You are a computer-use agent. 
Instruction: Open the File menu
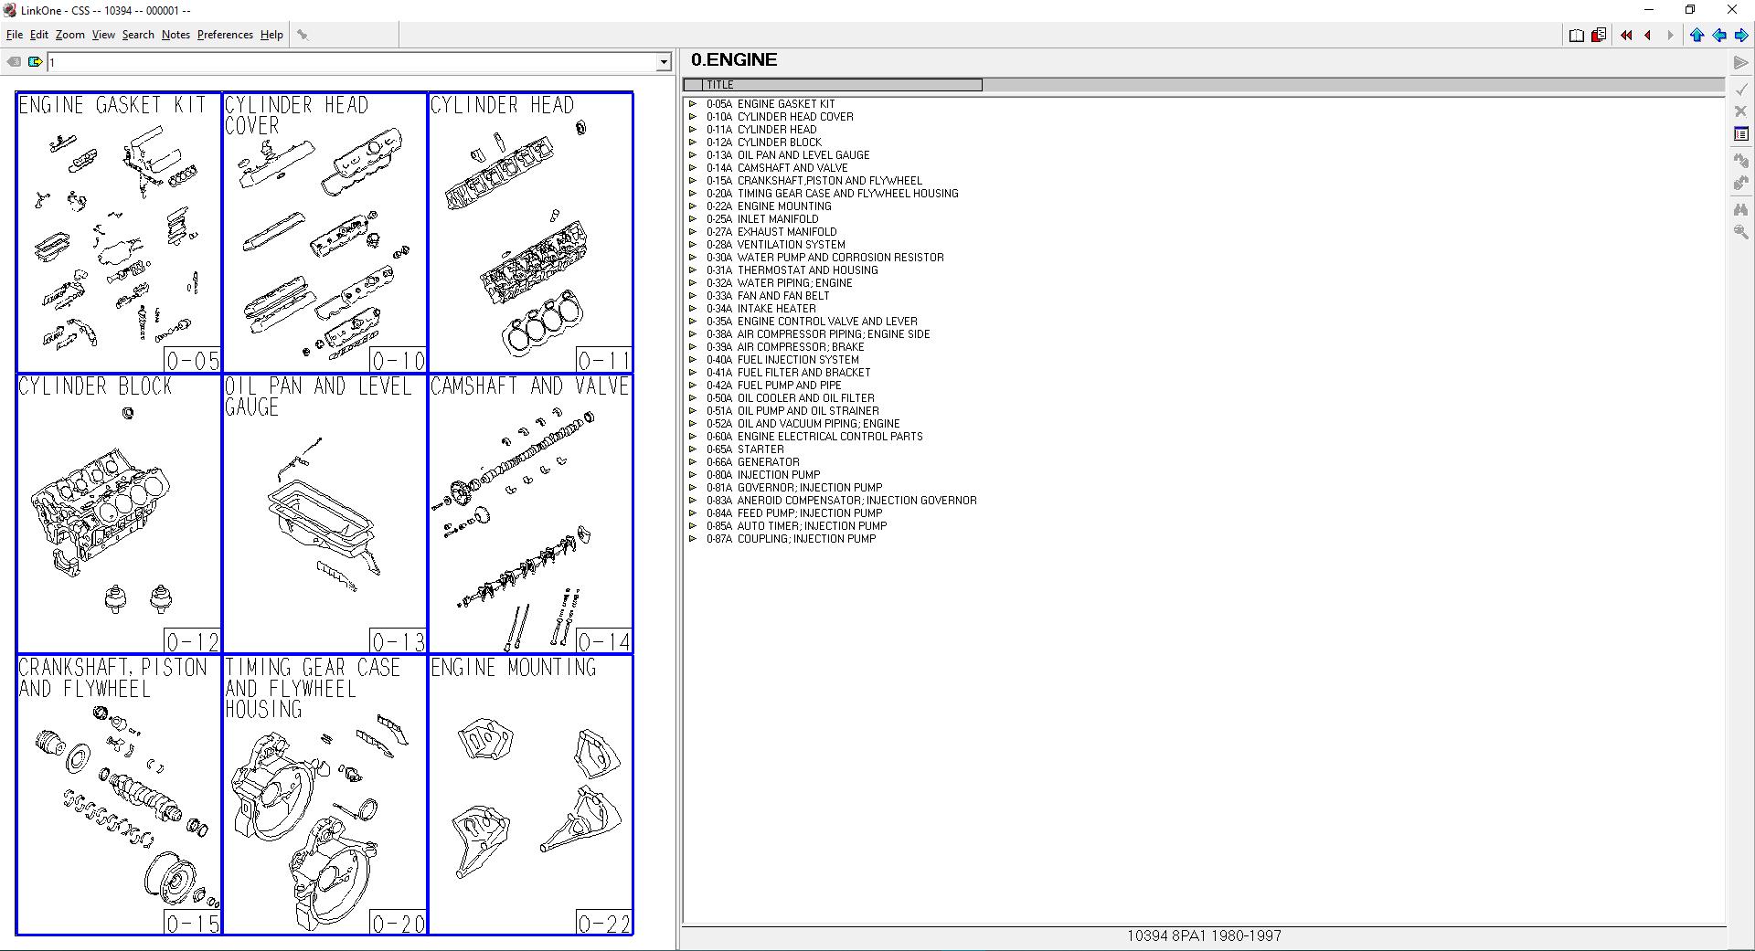pyautogui.click(x=15, y=35)
